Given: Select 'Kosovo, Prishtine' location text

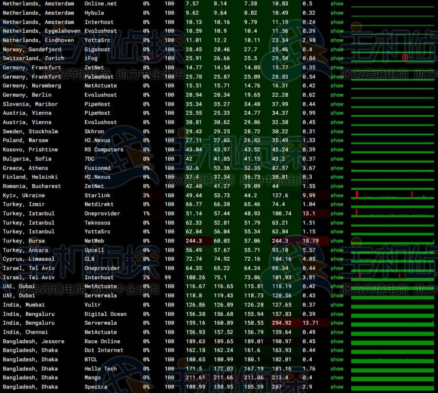Looking at the screenshot, I should (30, 150).
